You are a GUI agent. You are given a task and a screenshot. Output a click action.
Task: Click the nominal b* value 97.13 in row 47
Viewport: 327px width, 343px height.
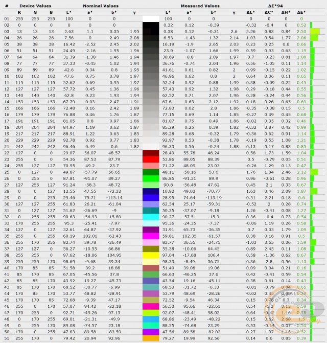coord(114,313)
